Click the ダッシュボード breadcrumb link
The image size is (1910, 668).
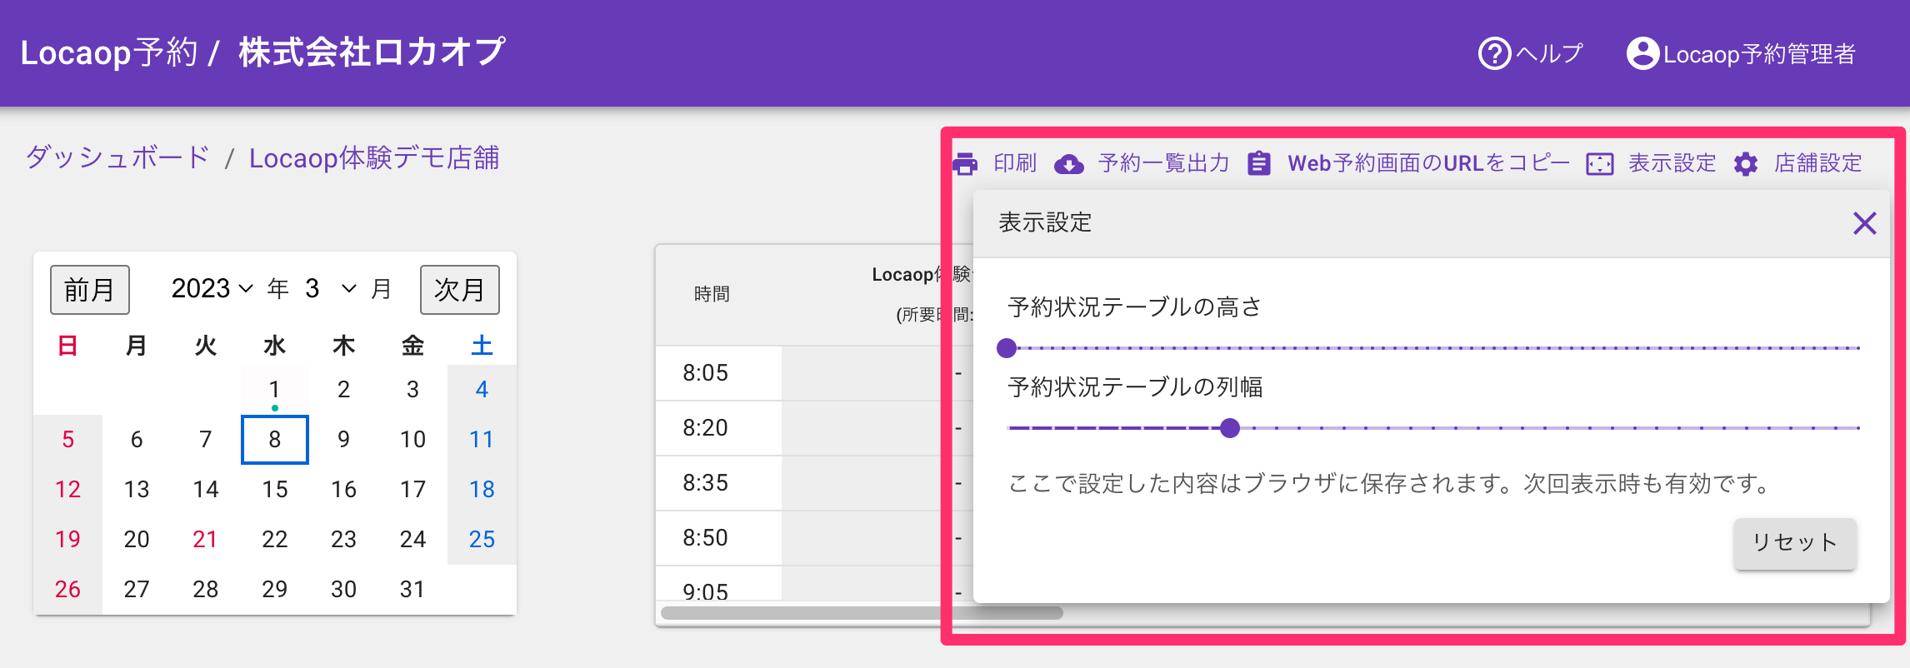[117, 157]
